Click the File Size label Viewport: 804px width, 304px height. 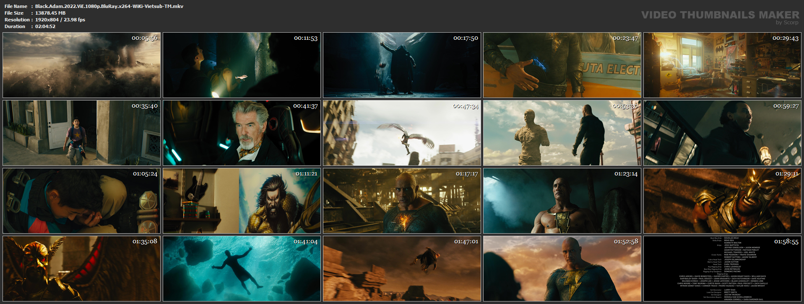14,13
